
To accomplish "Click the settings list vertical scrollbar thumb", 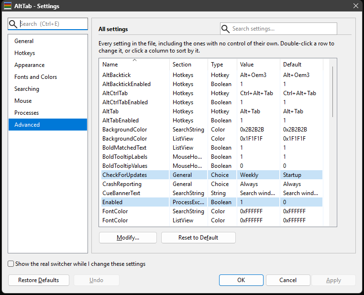I will coord(332,92).
